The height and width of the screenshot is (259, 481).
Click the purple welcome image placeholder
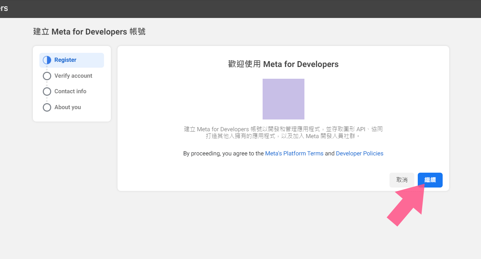coord(283,99)
